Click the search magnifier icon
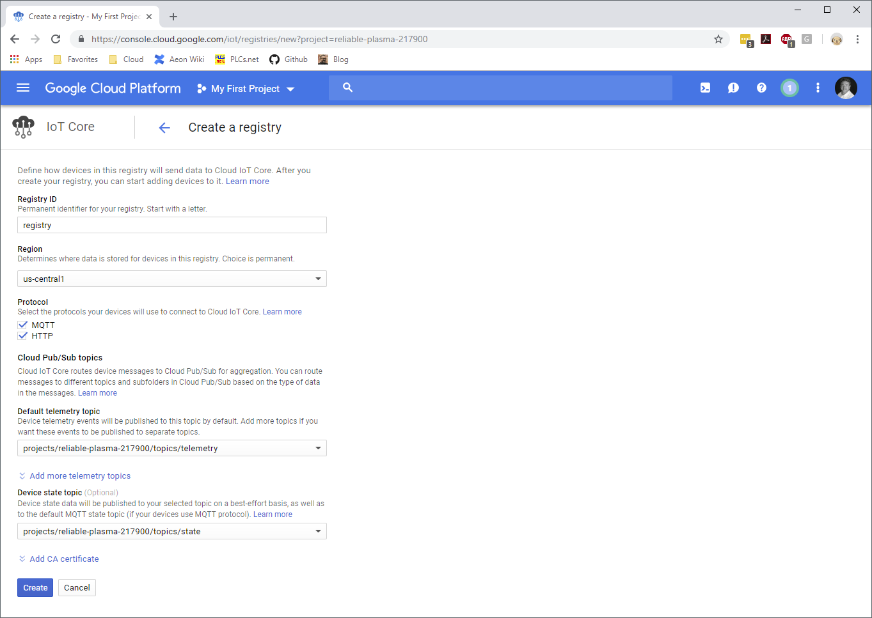The width and height of the screenshot is (872, 618). pyautogui.click(x=347, y=88)
